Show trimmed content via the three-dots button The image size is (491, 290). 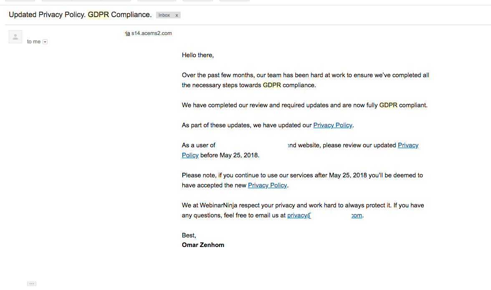[x=32, y=284]
